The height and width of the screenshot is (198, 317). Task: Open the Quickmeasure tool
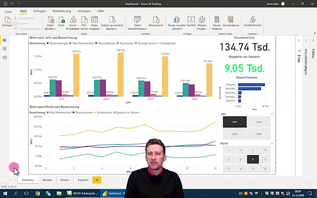tap(231, 21)
